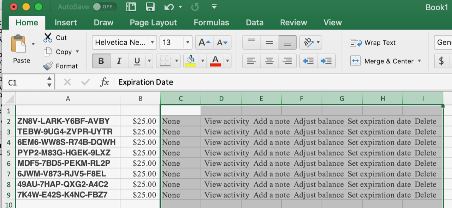Center align text horizontally
Image resolution: width=452 pixels, height=208 pixels.
point(269,61)
